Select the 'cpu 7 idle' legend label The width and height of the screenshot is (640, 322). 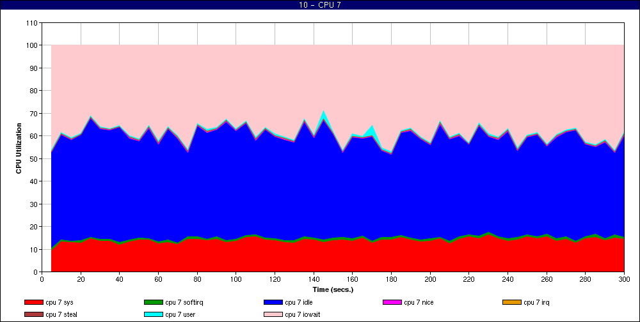pyautogui.click(x=299, y=302)
